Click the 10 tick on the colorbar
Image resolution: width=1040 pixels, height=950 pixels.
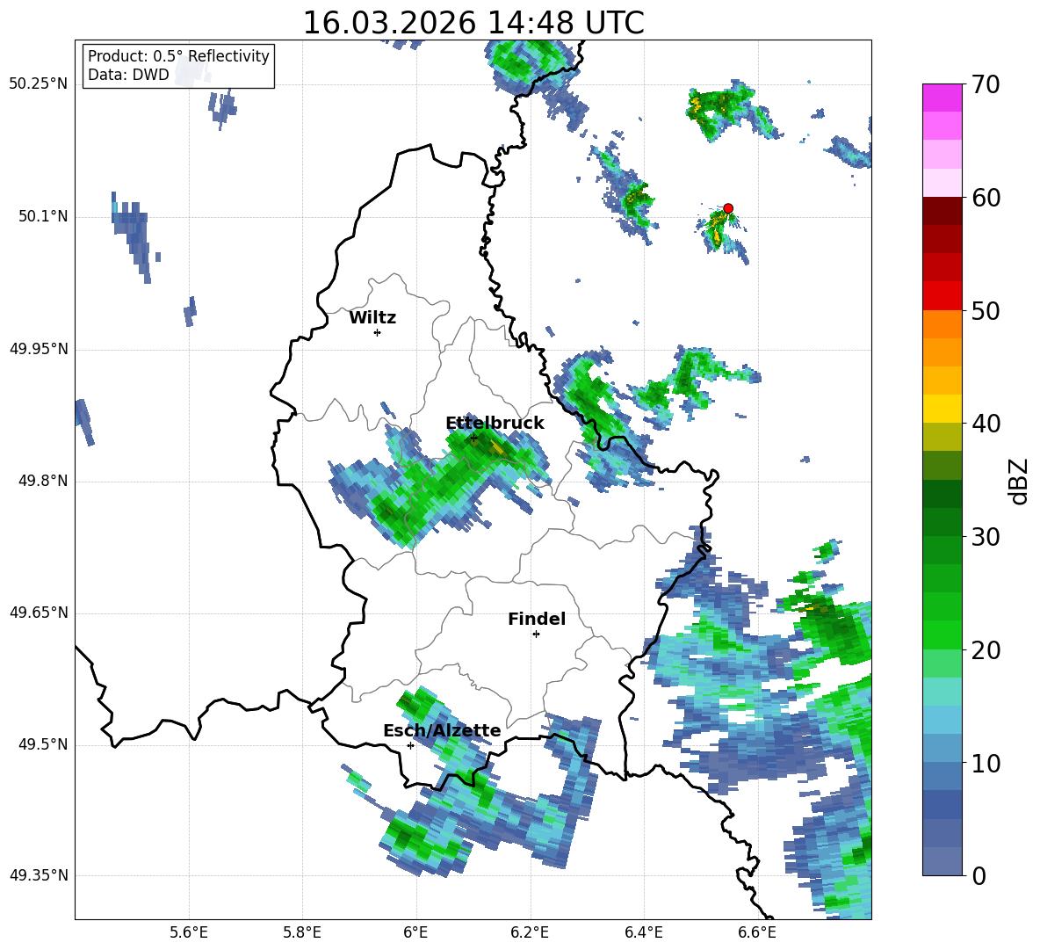tap(985, 764)
